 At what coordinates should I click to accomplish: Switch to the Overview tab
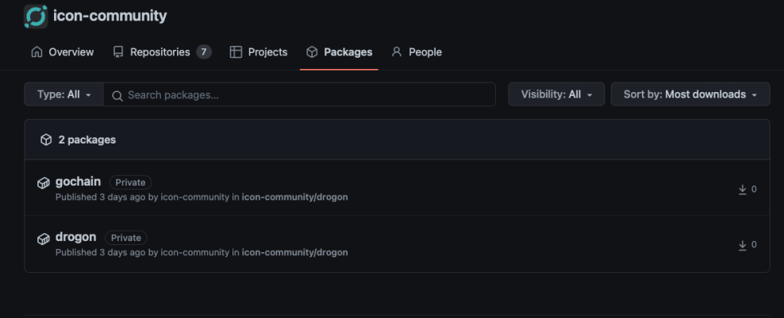coord(62,52)
